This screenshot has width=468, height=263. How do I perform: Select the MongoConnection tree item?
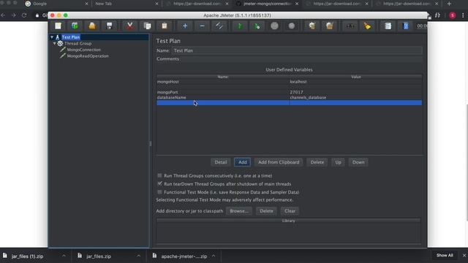pyautogui.click(x=83, y=50)
